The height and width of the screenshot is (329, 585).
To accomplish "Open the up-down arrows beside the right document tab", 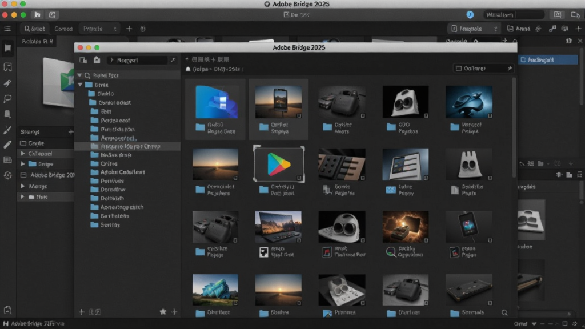I will 495,29.
